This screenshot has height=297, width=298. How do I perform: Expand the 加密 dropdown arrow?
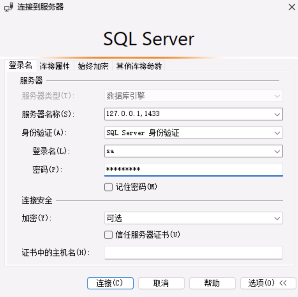click(277, 218)
